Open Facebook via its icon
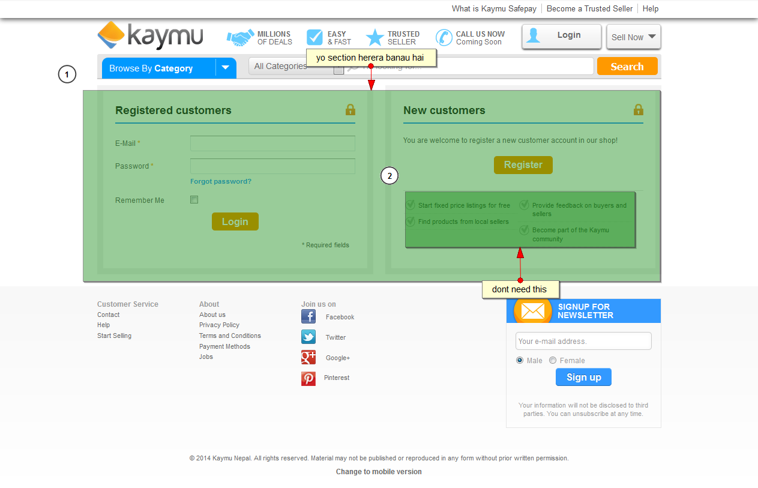758x488 pixels. [308, 317]
